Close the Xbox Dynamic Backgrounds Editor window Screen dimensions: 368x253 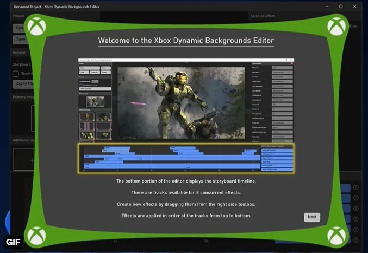pyautogui.click(x=354, y=7)
